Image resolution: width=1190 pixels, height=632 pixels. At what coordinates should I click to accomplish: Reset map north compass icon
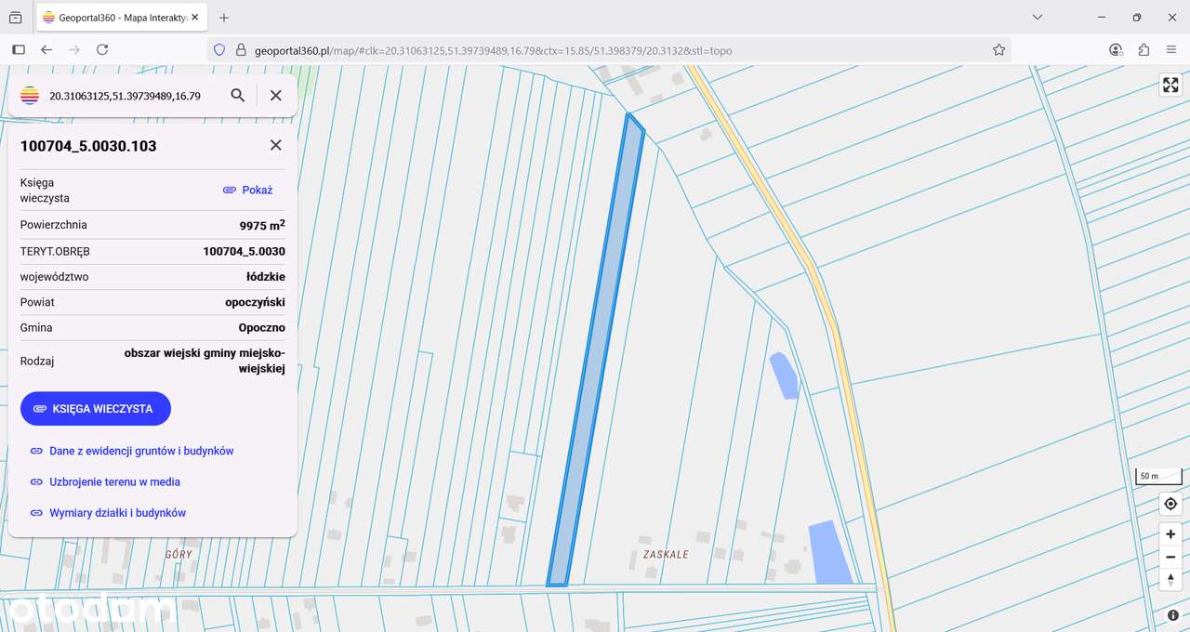(x=1170, y=580)
